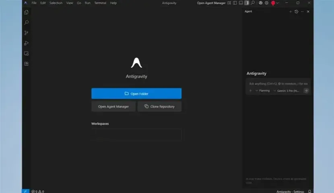Click the Clone Repository button
Image resolution: width=334 pixels, height=193 pixels.
click(159, 106)
